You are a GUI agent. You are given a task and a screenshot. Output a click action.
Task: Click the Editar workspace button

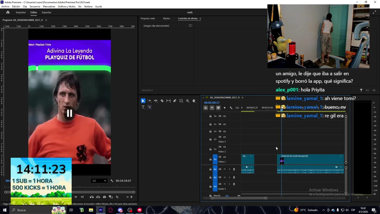[x=34, y=12]
